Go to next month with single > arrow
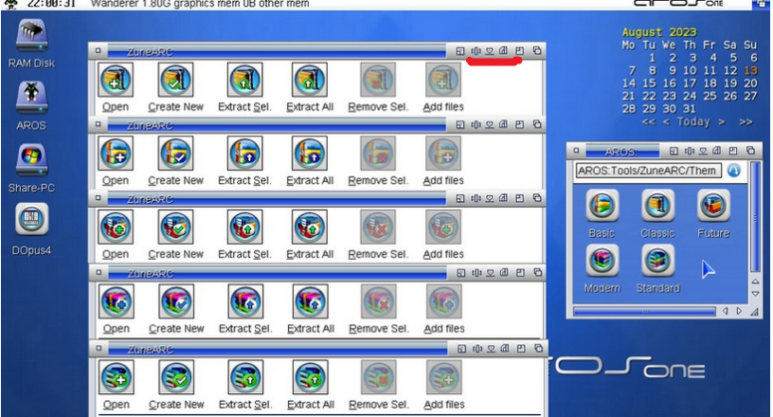 [722, 121]
